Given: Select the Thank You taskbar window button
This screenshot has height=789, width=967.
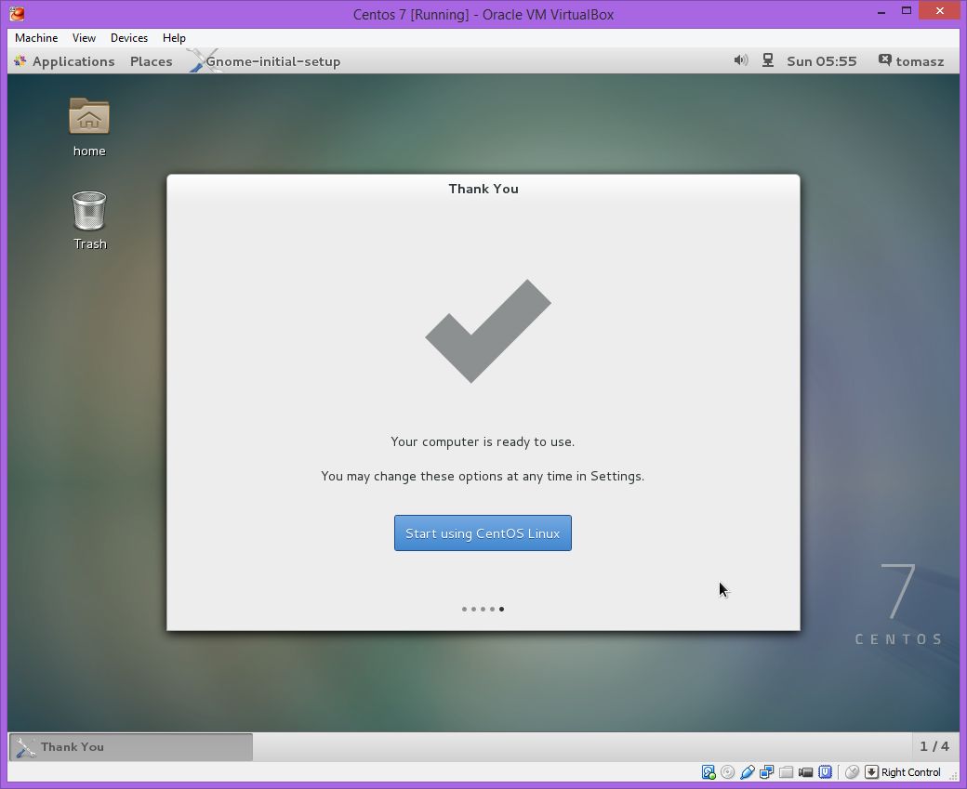Looking at the screenshot, I should coord(131,747).
